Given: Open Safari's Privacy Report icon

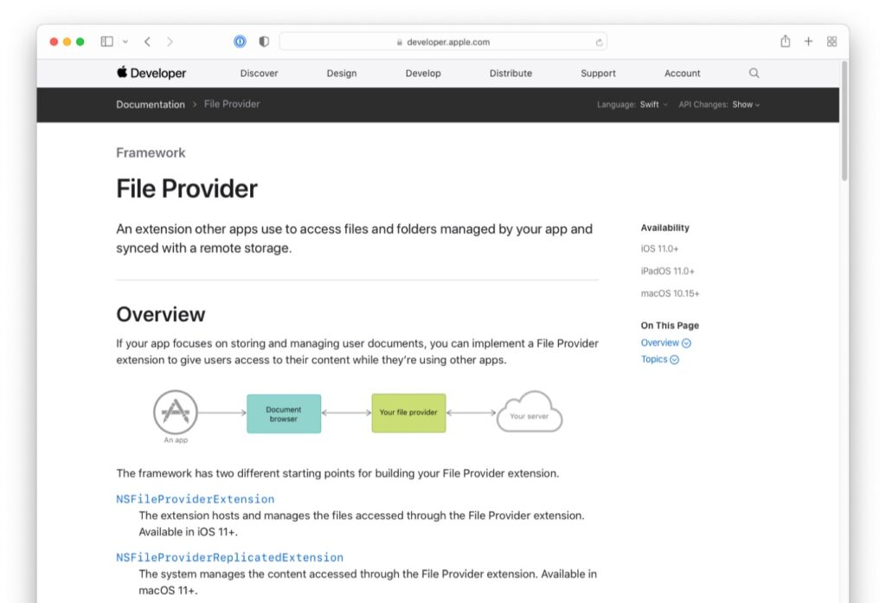Looking at the screenshot, I should click(x=240, y=41).
